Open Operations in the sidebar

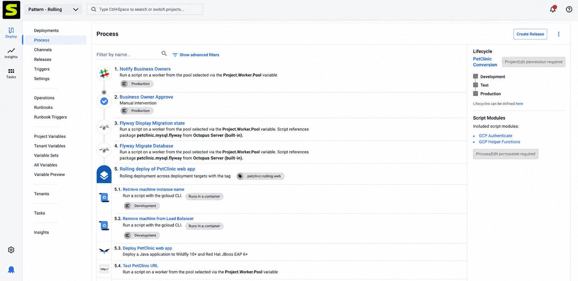click(x=44, y=98)
